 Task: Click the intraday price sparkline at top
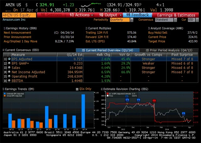pos(90,5)
